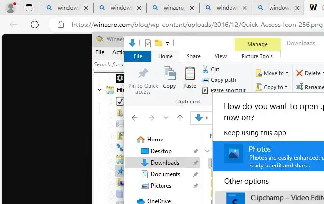
Task: Switch to the Share ribbon tab
Action: 193,56
